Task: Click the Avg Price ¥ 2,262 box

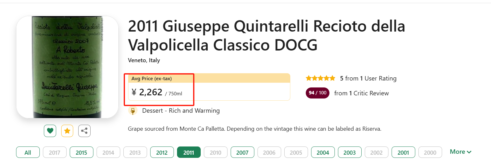Action: (x=209, y=87)
